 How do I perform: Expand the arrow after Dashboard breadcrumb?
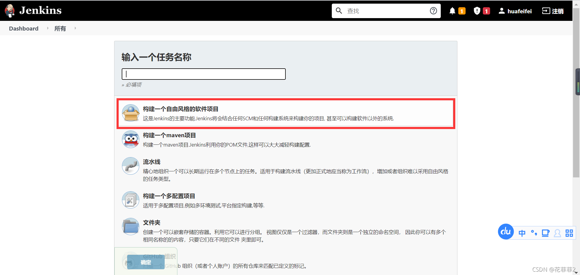tap(48, 28)
